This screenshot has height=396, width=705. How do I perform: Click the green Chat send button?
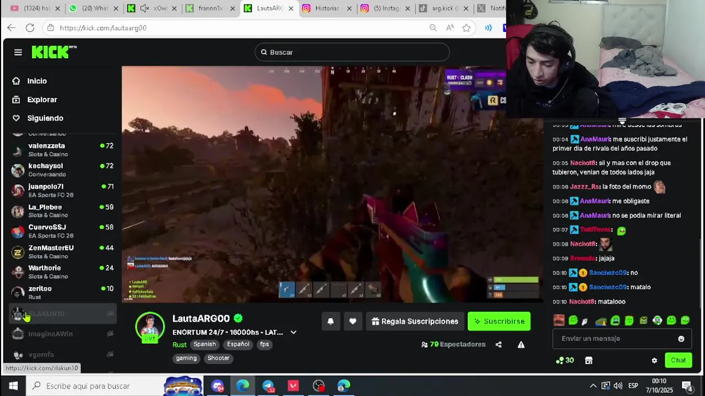[x=678, y=360]
